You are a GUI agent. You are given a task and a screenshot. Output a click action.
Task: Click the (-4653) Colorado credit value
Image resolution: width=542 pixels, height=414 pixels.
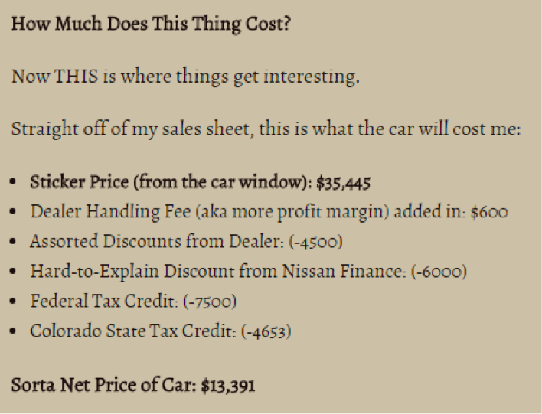click(266, 331)
